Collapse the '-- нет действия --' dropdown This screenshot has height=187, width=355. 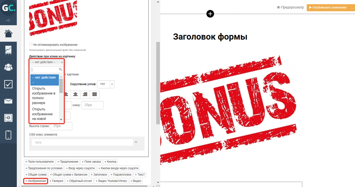click(46, 62)
